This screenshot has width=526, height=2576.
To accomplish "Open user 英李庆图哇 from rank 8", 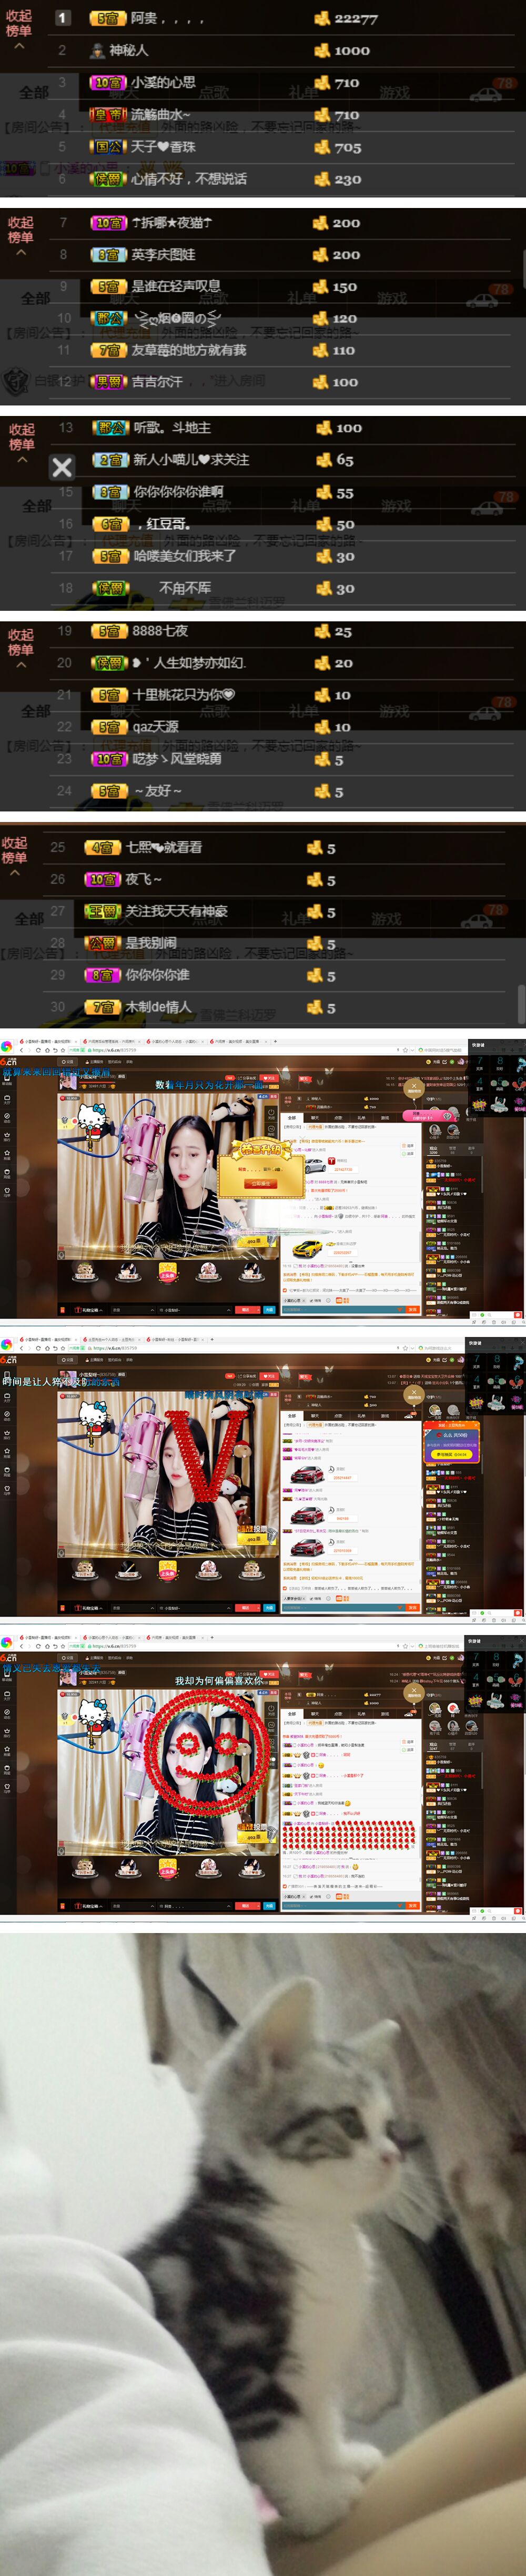I will [164, 255].
